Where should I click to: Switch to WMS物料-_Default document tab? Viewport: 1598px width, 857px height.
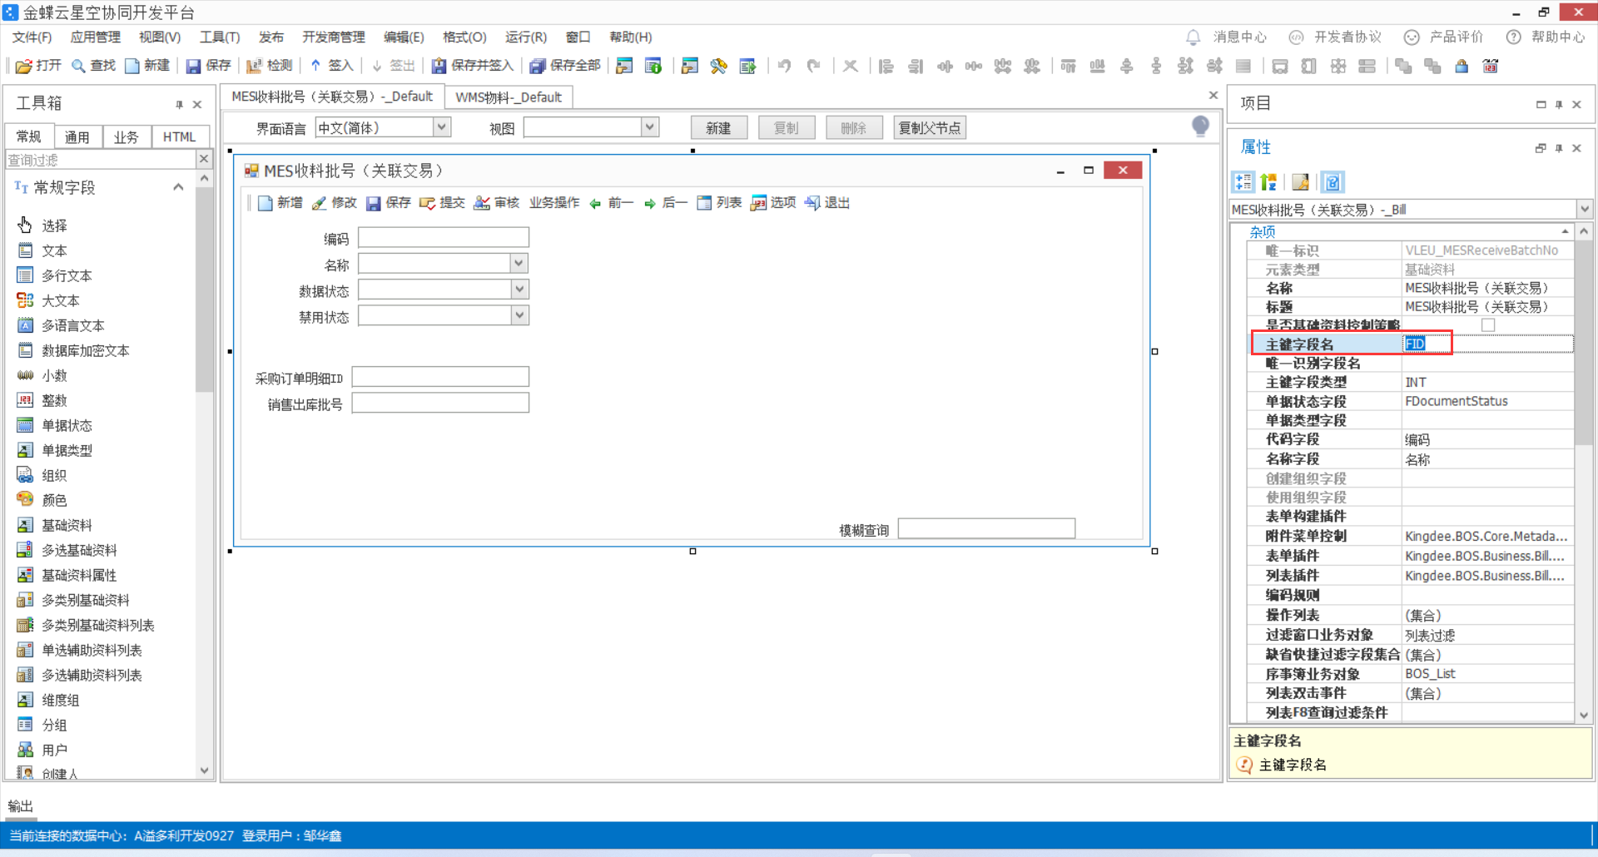(x=509, y=97)
